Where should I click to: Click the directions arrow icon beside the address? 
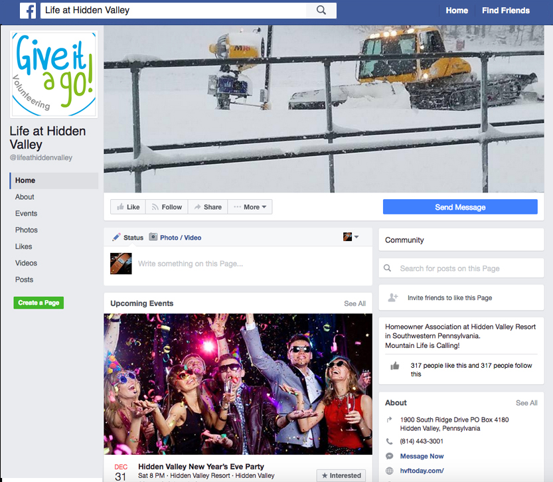[389, 420]
